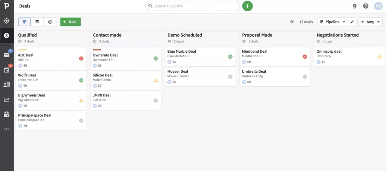Select Deals dollar item in sidebar
386x171 pixels.
6,36
